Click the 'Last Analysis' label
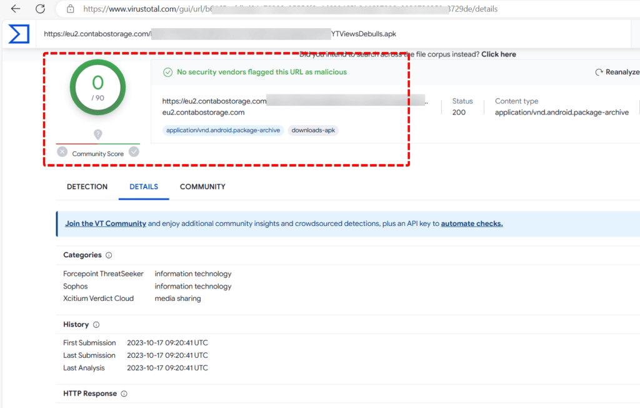Image resolution: width=640 pixels, height=408 pixels. click(x=84, y=369)
